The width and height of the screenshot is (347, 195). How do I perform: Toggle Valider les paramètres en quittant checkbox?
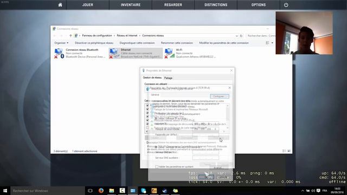click(157, 167)
